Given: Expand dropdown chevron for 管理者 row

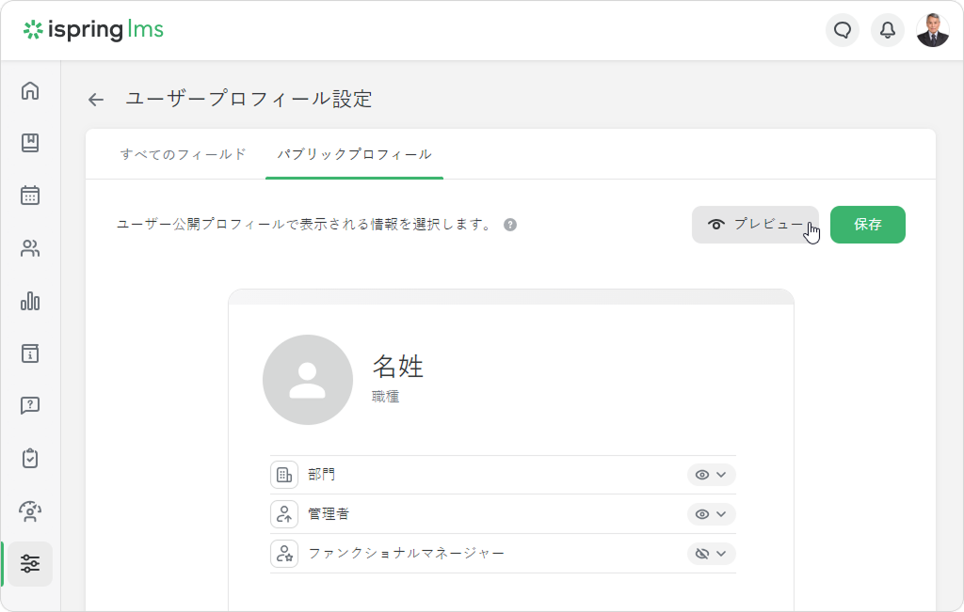Looking at the screenshot, I should [722, 514].
